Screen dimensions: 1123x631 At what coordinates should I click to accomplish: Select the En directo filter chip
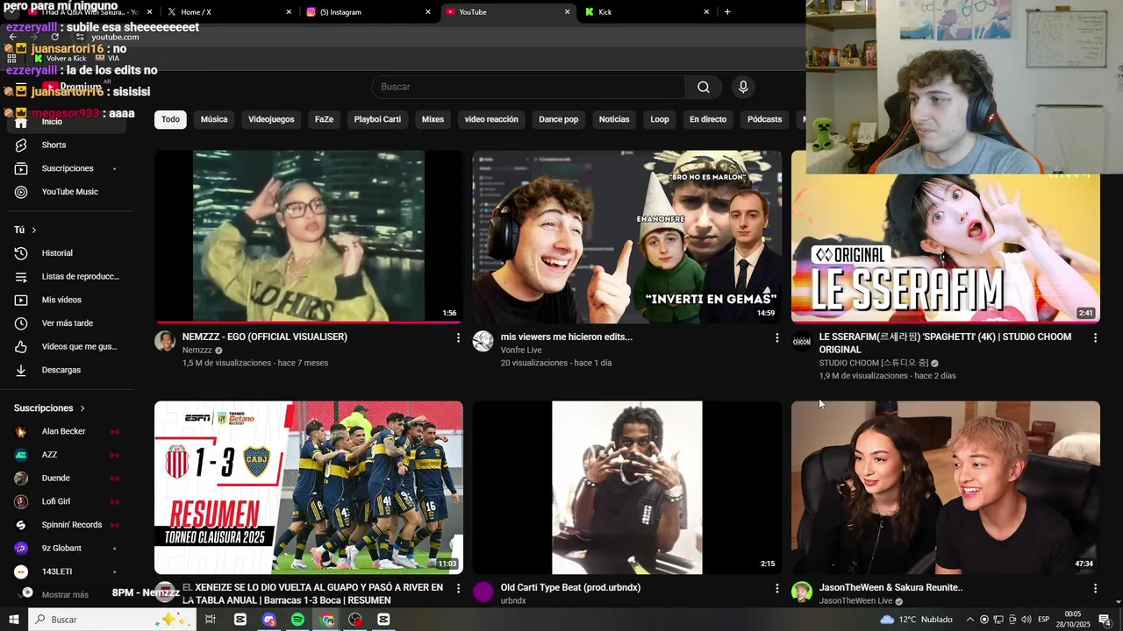(708, 119)
